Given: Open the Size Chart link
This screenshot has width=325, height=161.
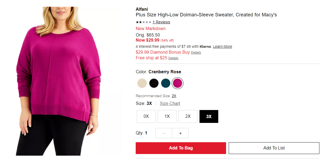Looking at the screenshot, I should 170,104.
